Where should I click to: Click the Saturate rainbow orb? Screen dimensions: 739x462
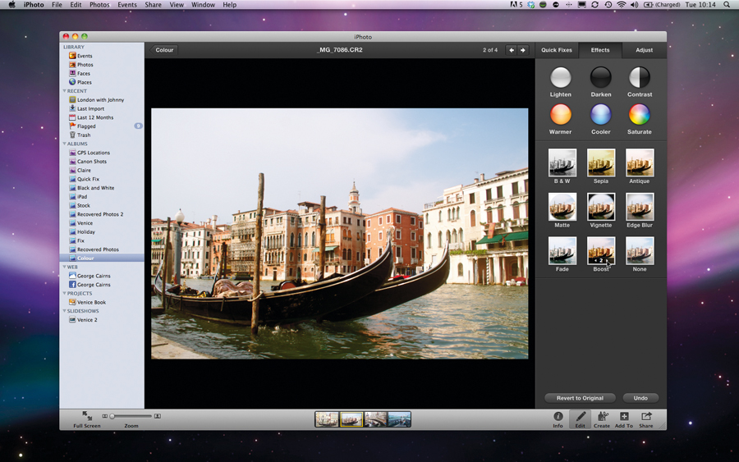point(640,114)
